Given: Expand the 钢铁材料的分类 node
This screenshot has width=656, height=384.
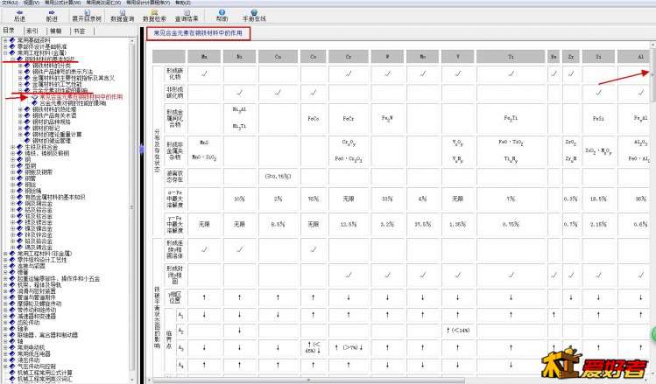Looking at the screenshot, I should (20, 66).
